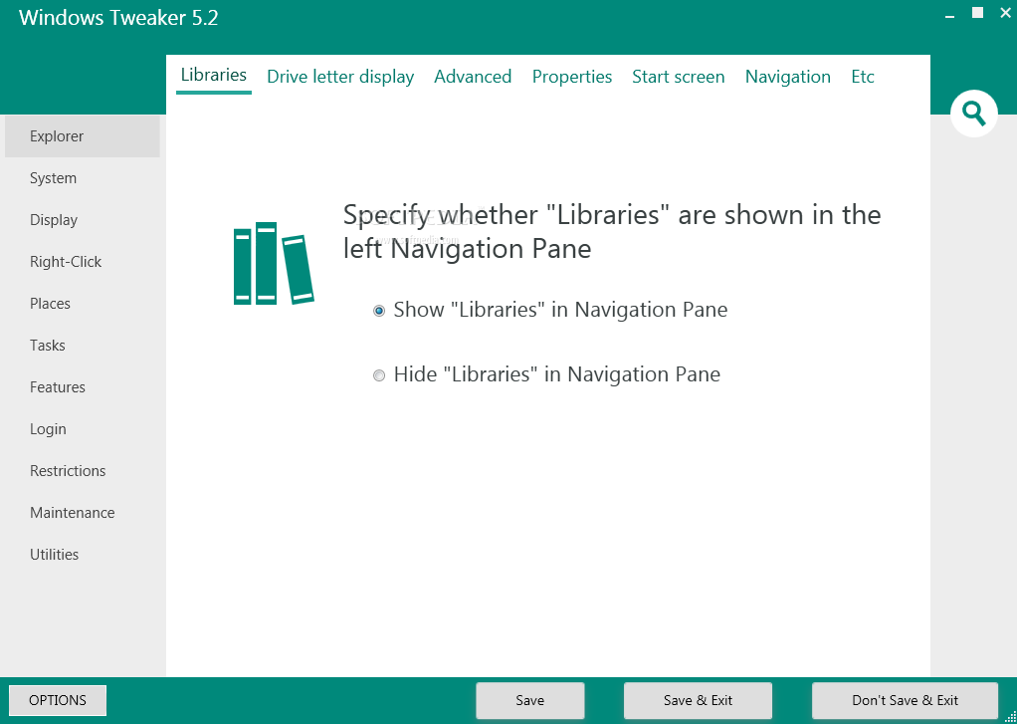Open the Display category
This screenshot has height=724, width=1017.
[83, 220]
